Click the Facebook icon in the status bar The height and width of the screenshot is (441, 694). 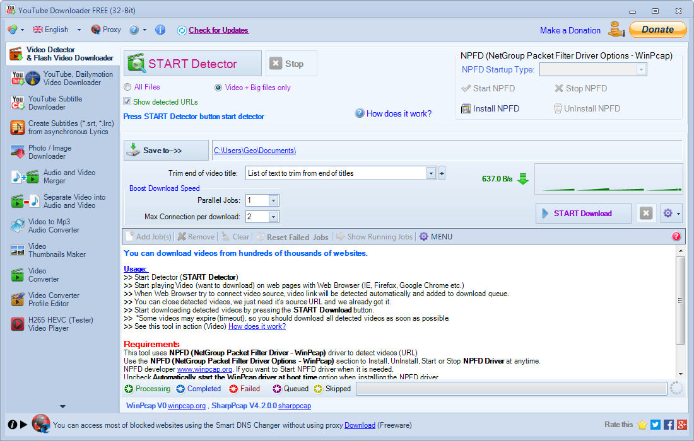pos(669,425)
